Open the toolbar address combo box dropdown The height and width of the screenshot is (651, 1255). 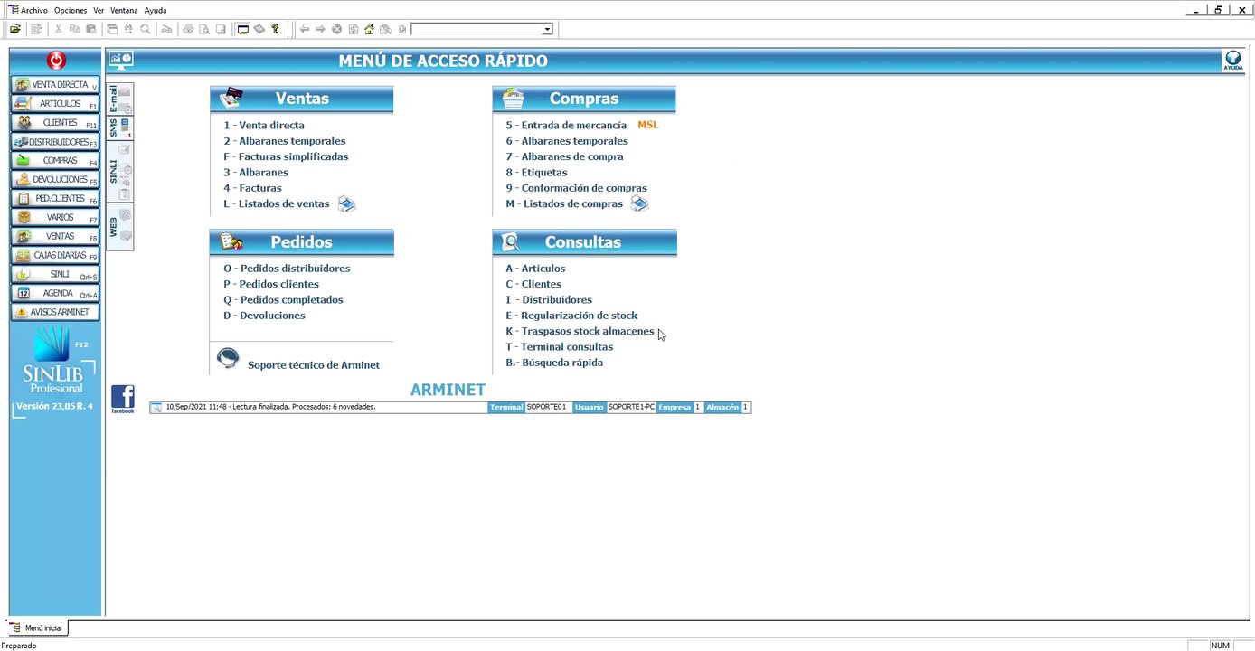tap(547, 29)
